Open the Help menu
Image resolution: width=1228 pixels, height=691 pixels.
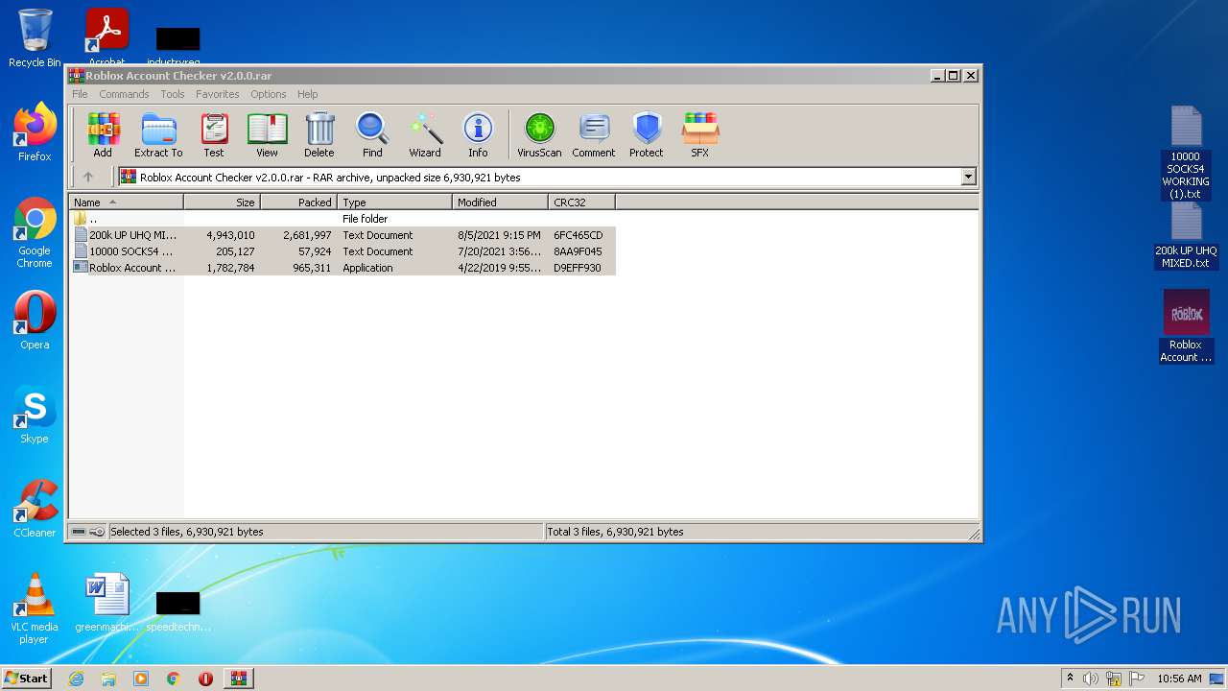click(307, 94)
